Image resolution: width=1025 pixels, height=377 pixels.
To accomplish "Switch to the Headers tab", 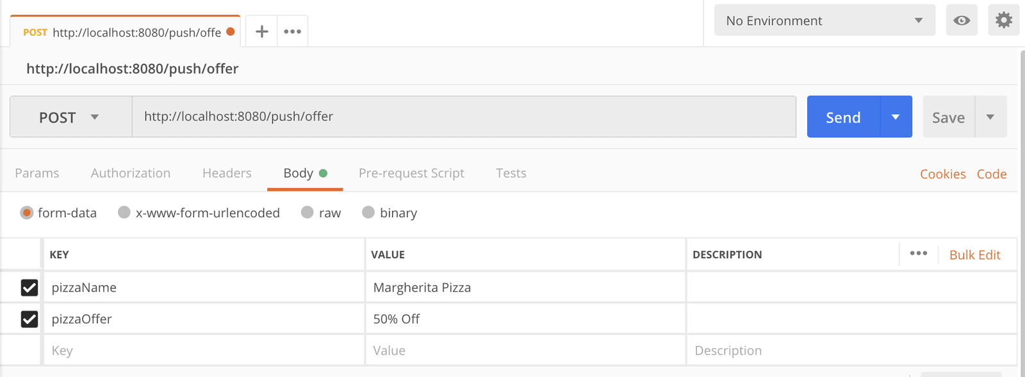I will point(227,173).
